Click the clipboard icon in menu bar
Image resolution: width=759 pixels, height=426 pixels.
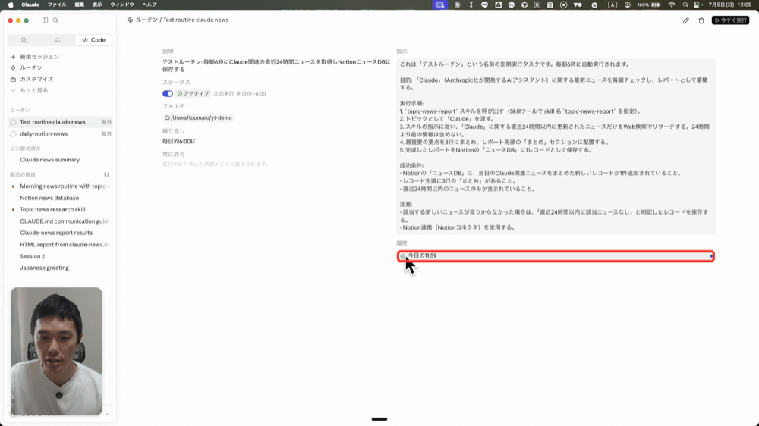550,5
